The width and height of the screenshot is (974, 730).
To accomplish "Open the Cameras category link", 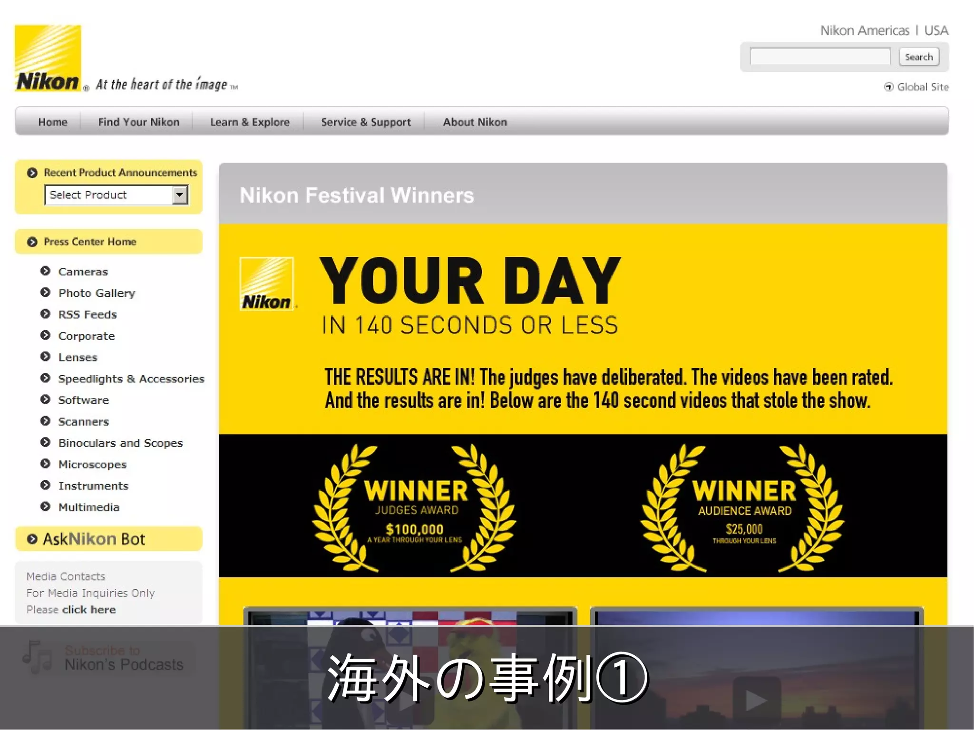I will click(x=83, y=272).
